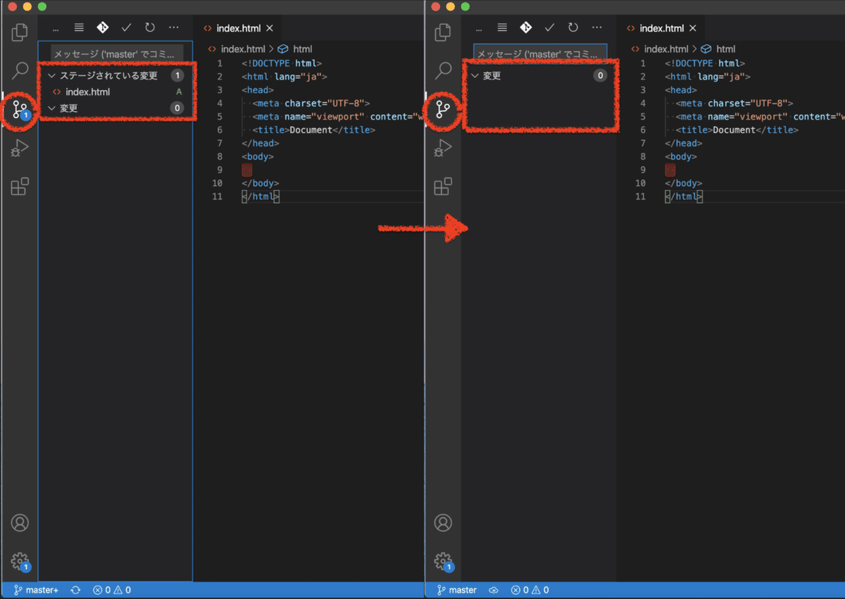The image size is (845, 599).
Task: Close the index.html tab in the right window
Action: pos(693,29)
